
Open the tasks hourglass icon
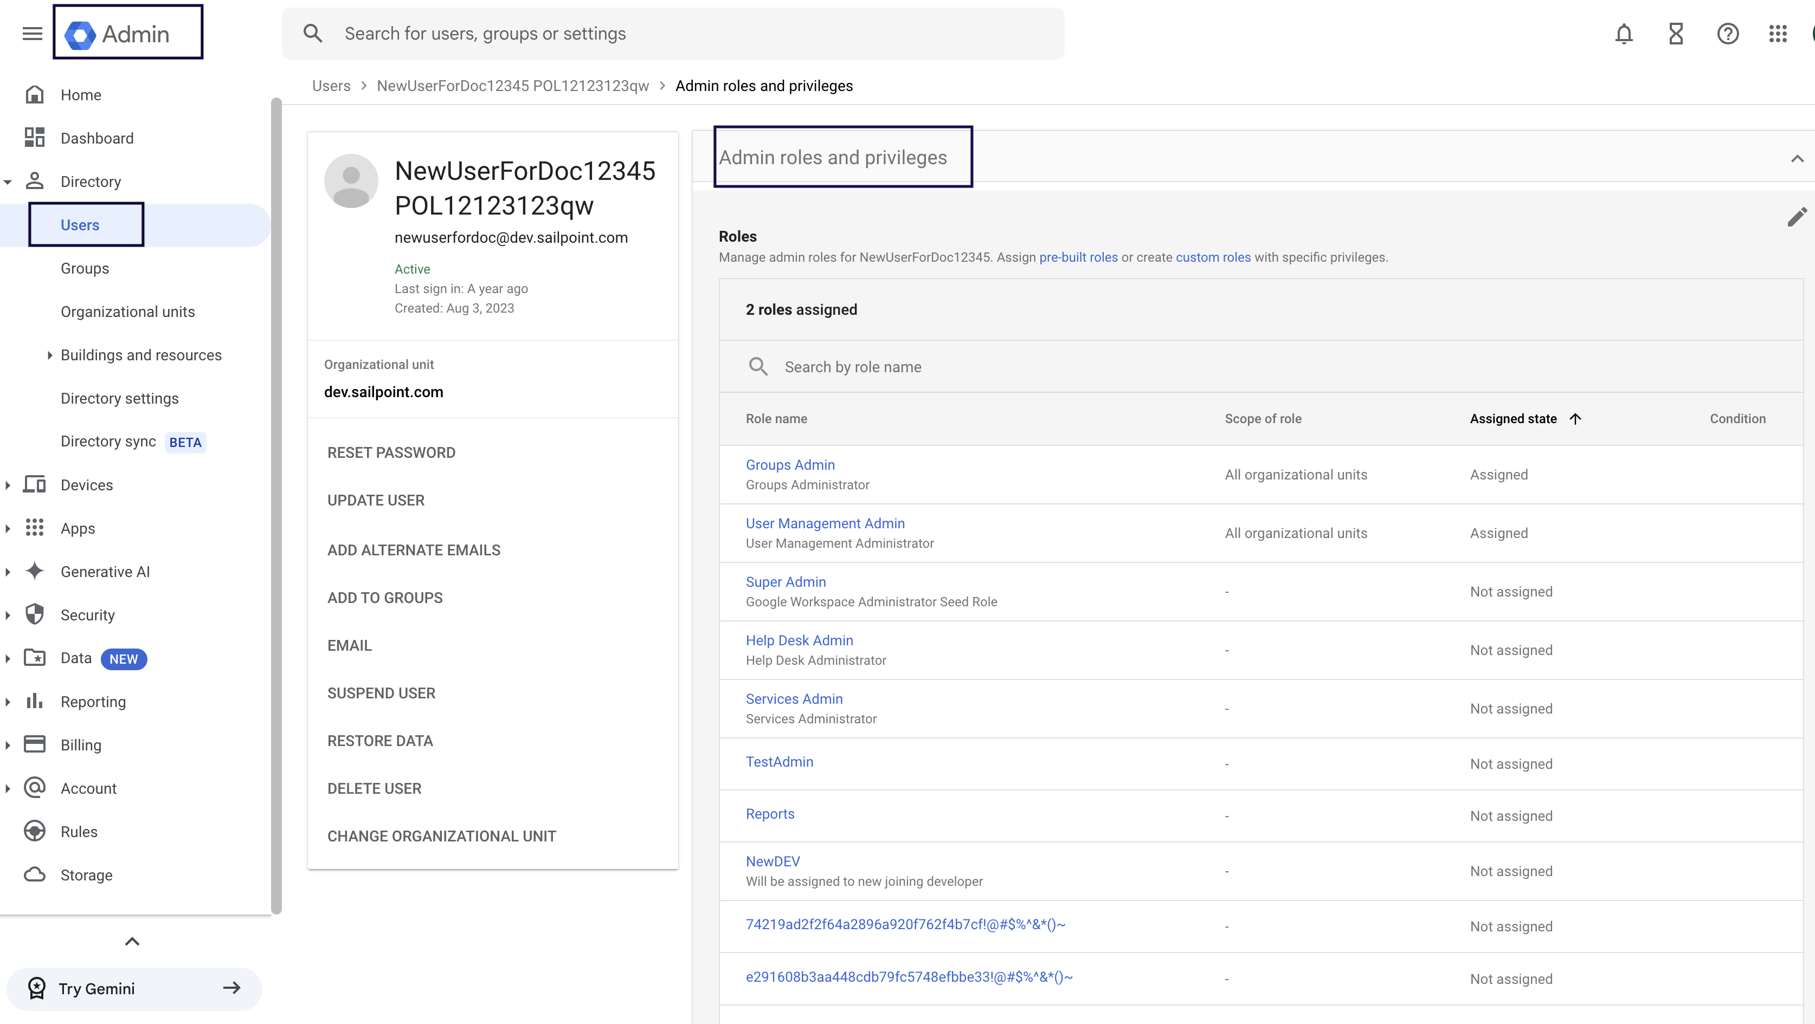(1676, 33)
